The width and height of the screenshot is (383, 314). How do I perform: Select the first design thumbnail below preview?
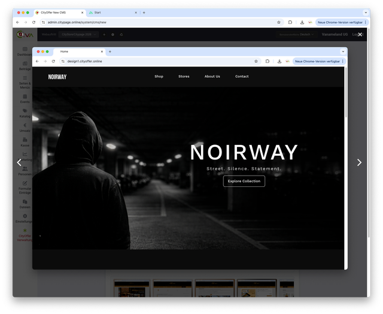pyautogui.click(x=131, y=289)
